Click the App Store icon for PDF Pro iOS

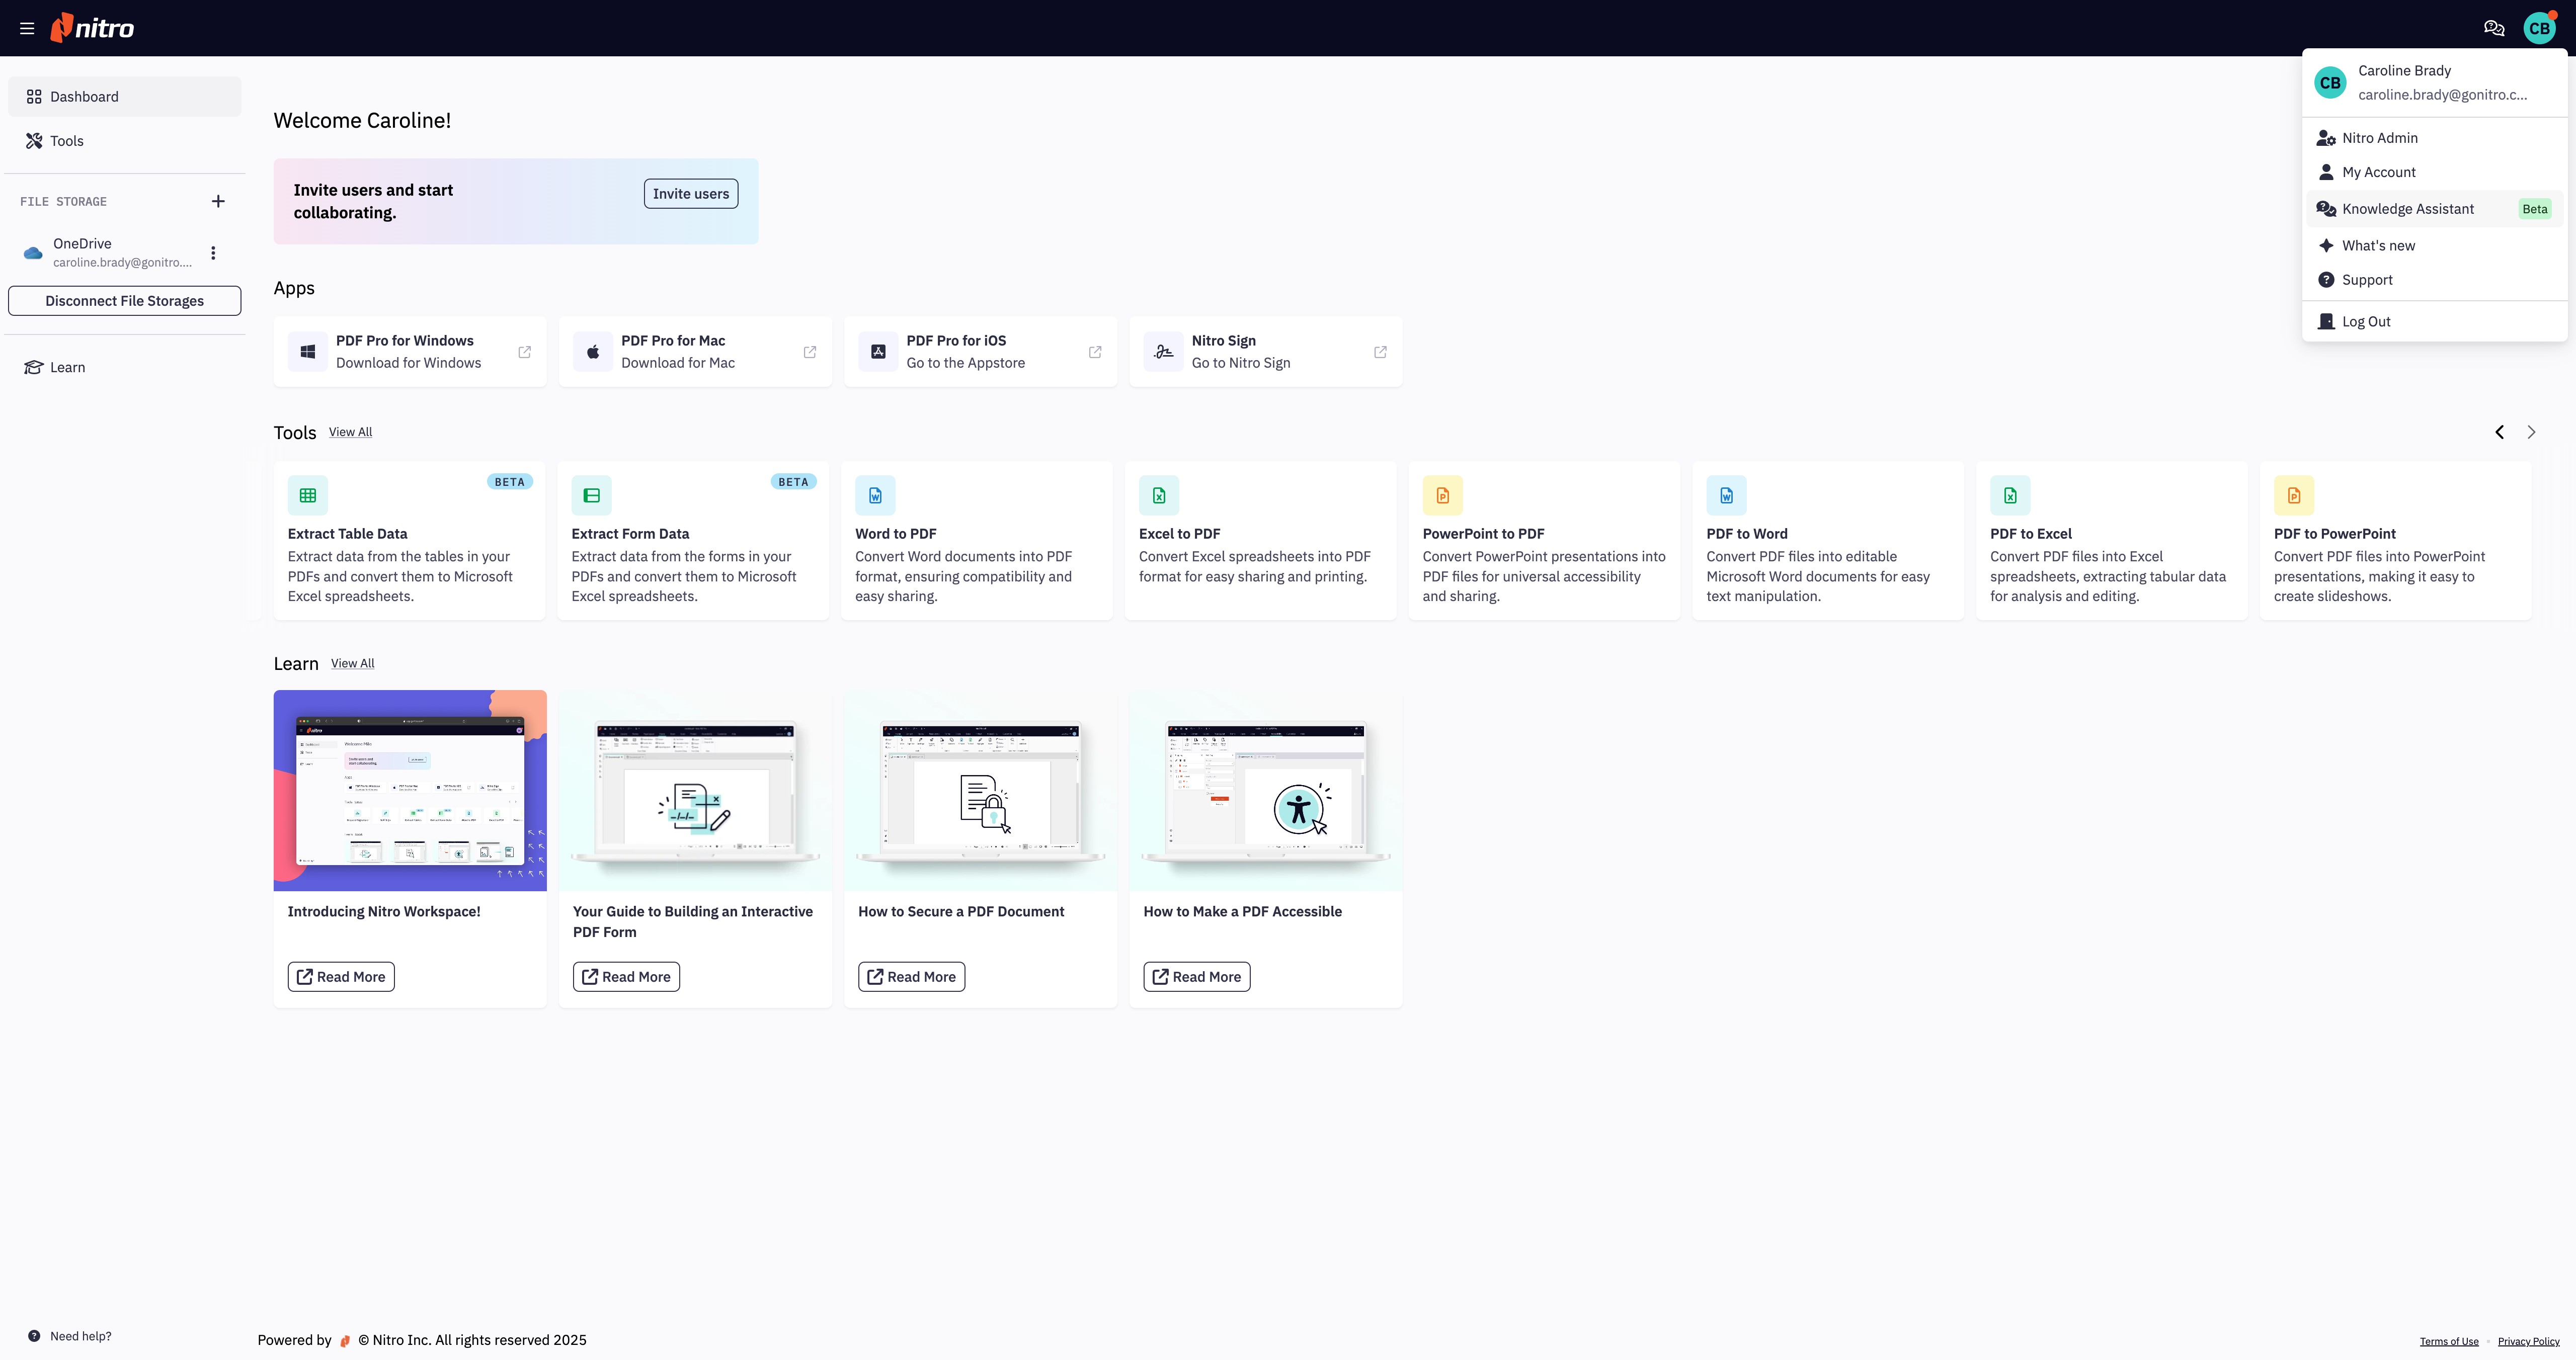[x=878, y=352]
